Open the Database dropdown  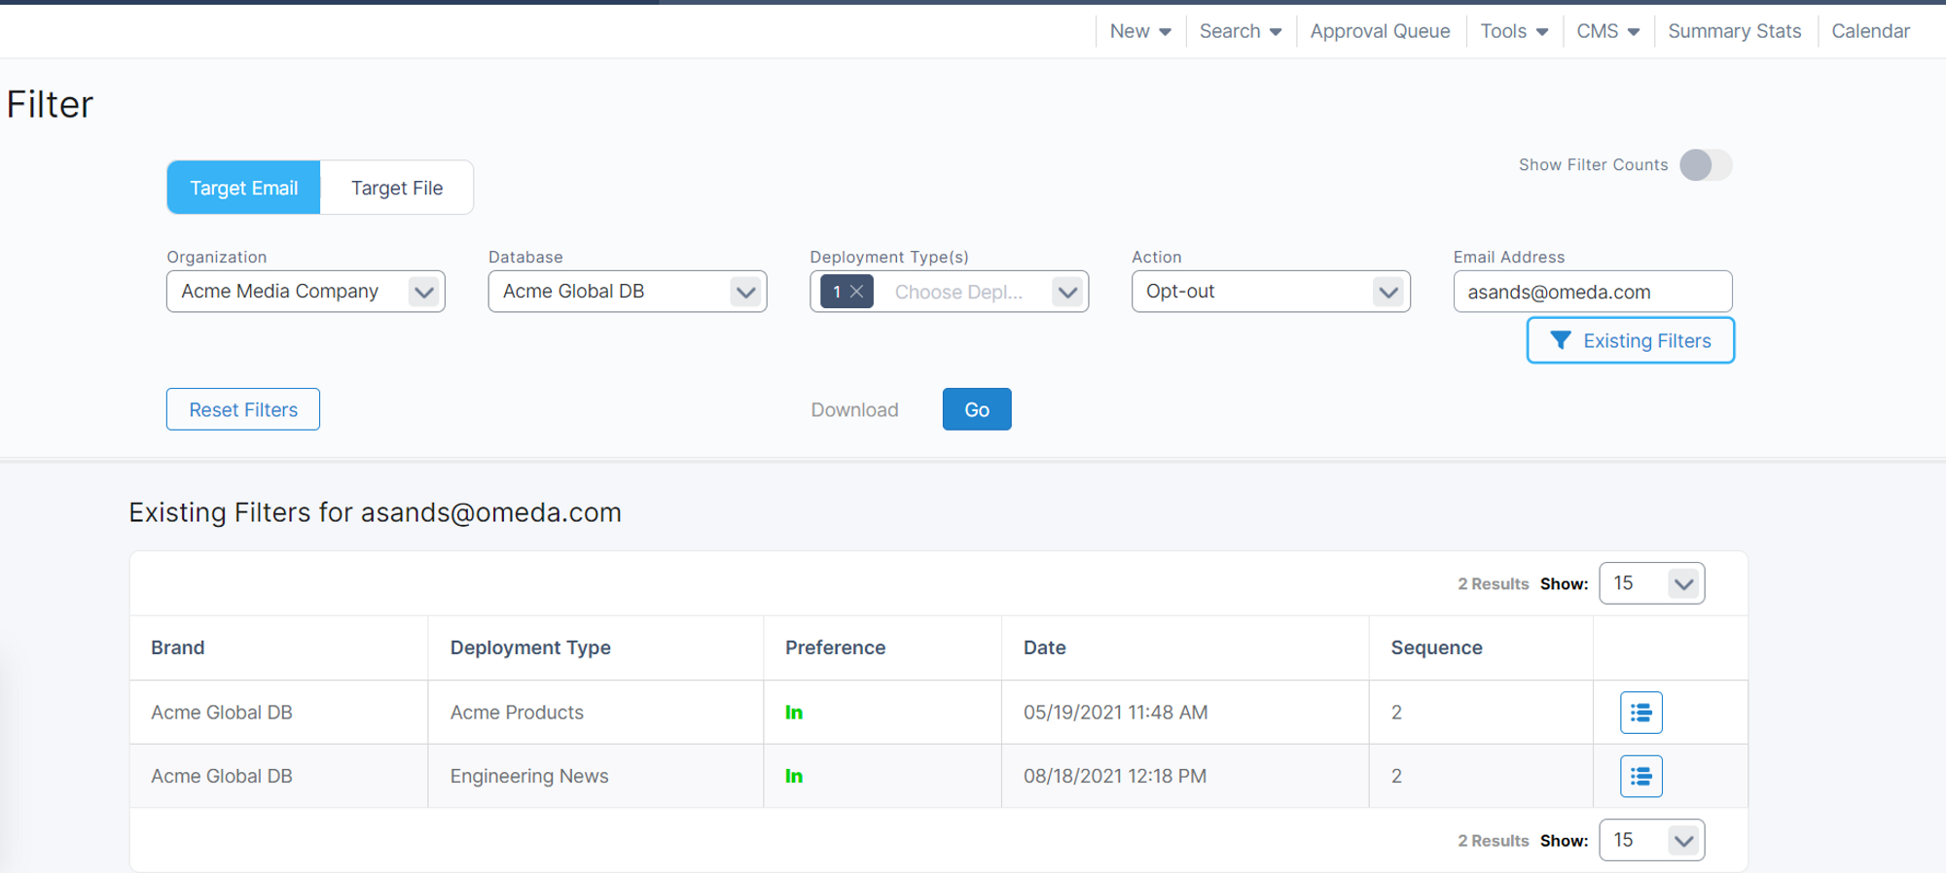(745, 292)
